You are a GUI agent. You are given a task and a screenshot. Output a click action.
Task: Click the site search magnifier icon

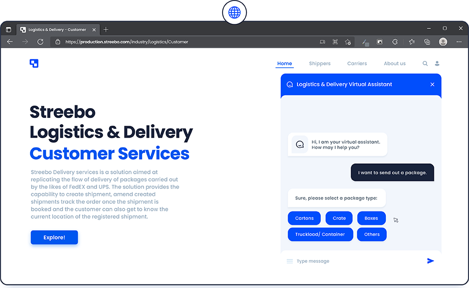(x=425, y=64)
